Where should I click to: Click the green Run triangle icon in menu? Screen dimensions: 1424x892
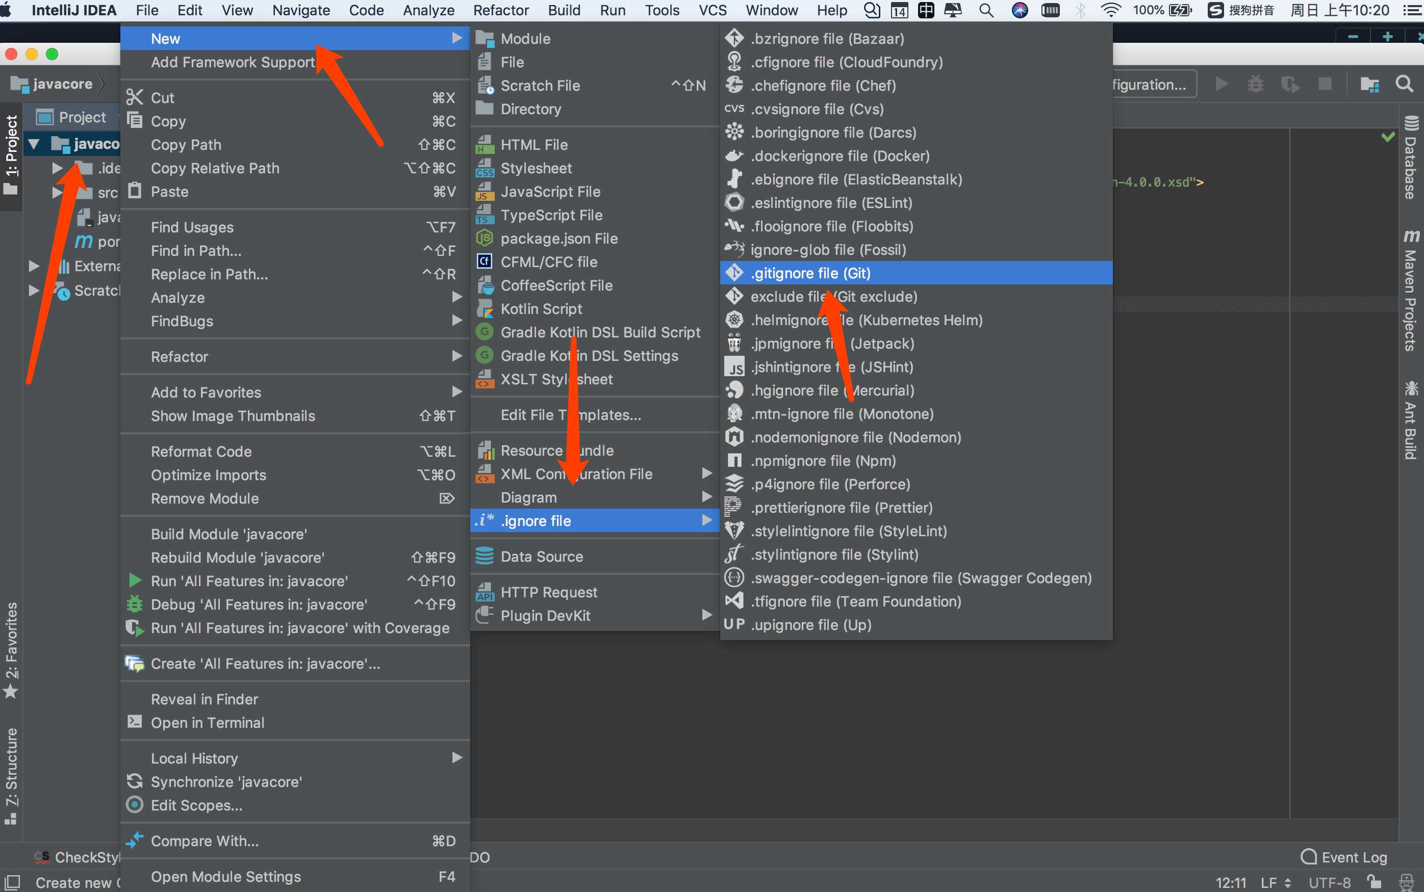[x=135, y=581]
